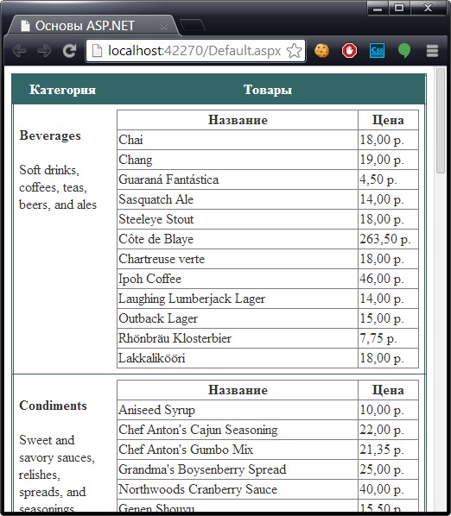451x516 pixels.
Task: Click Grandma's Boysenberry Spread cell
Action: coord(238,469)
